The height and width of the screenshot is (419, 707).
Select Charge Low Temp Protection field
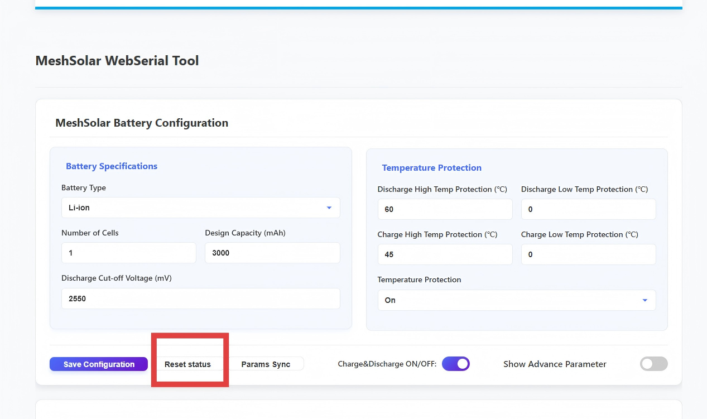(588, 254)
